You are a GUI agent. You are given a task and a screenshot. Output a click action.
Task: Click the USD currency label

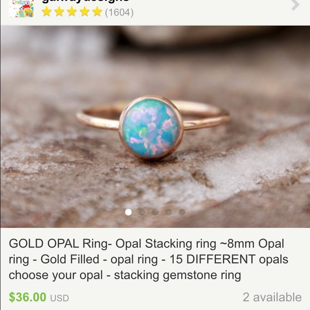pos(59,298)
